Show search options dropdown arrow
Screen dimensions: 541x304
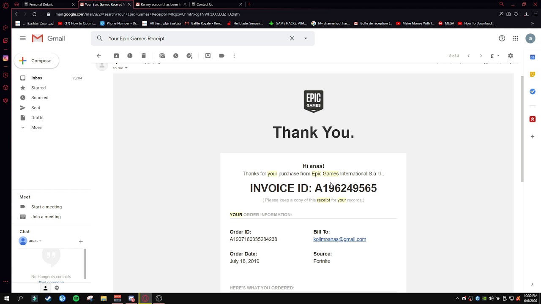[306, 38]
